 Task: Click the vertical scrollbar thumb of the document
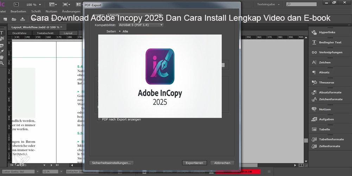[306, 140]
